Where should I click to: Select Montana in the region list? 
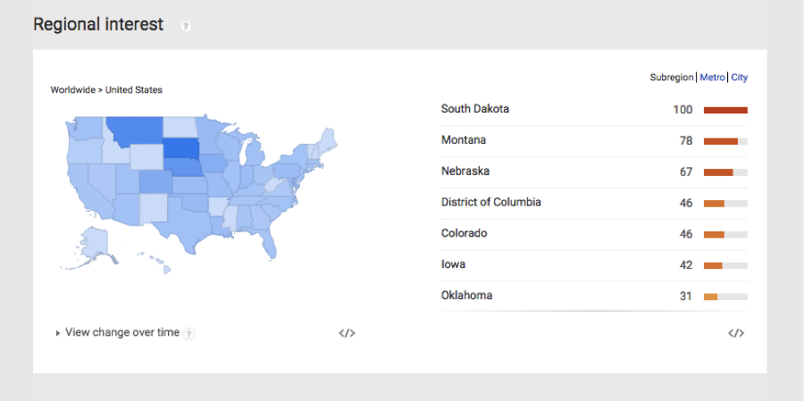(464, 140)
